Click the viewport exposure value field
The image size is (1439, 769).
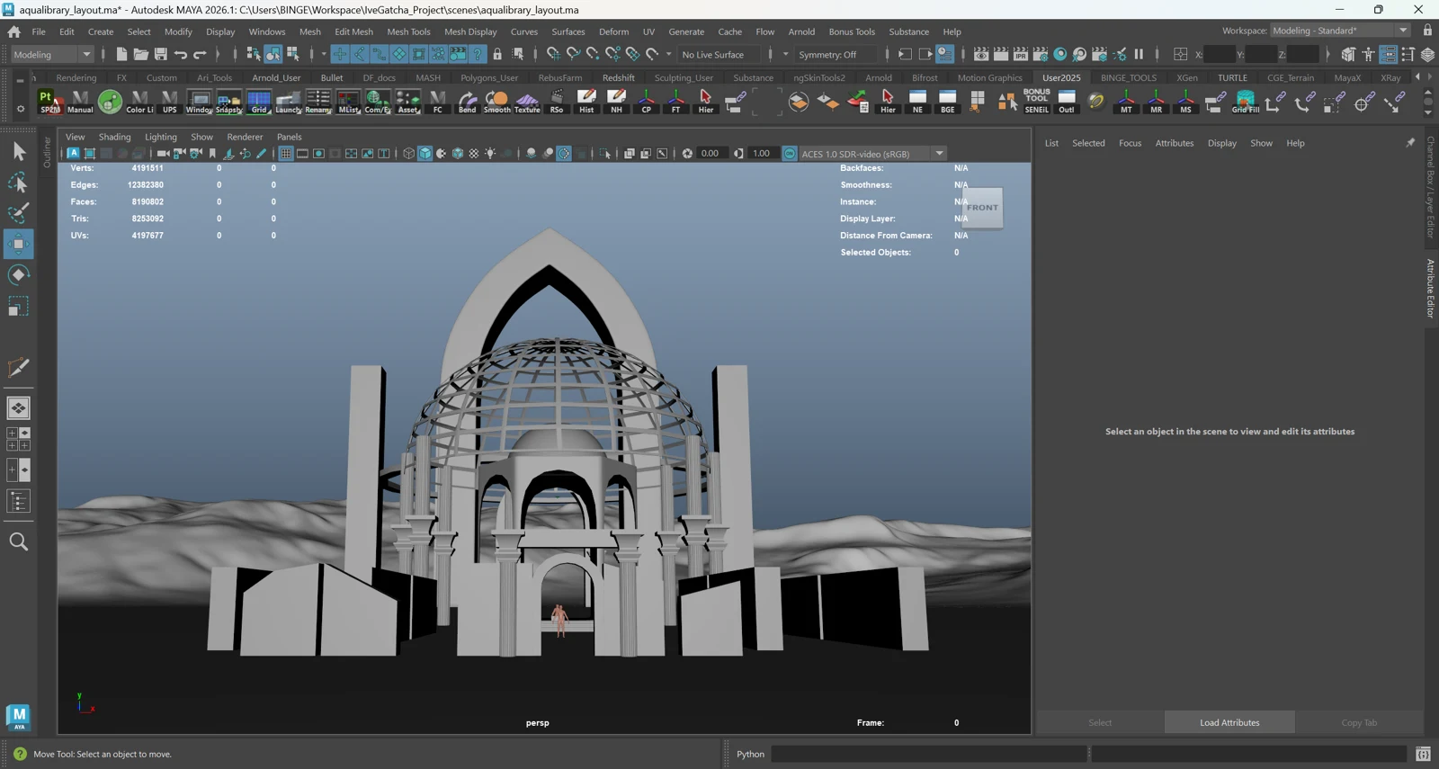click(711, 154)
